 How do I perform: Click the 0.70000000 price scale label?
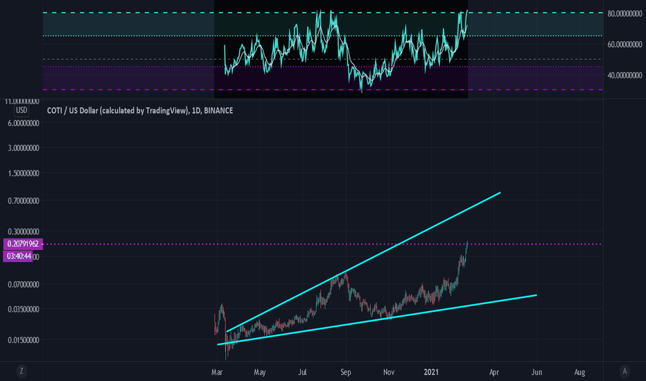(24, 201)
